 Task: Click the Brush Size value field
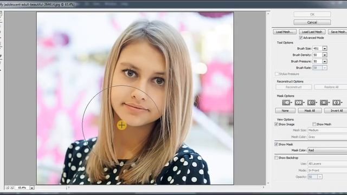tap(317, 48)
